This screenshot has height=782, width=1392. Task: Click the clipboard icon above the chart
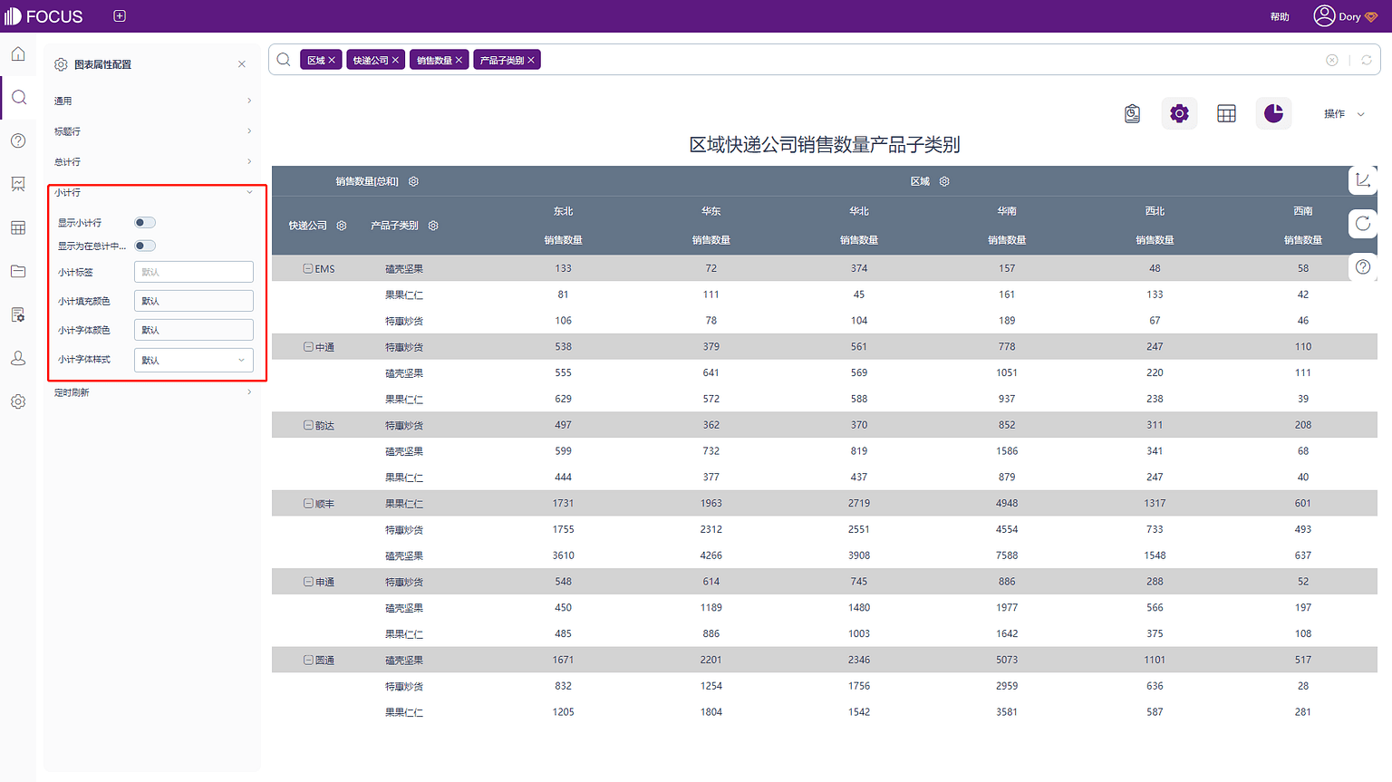(1132, 113)
